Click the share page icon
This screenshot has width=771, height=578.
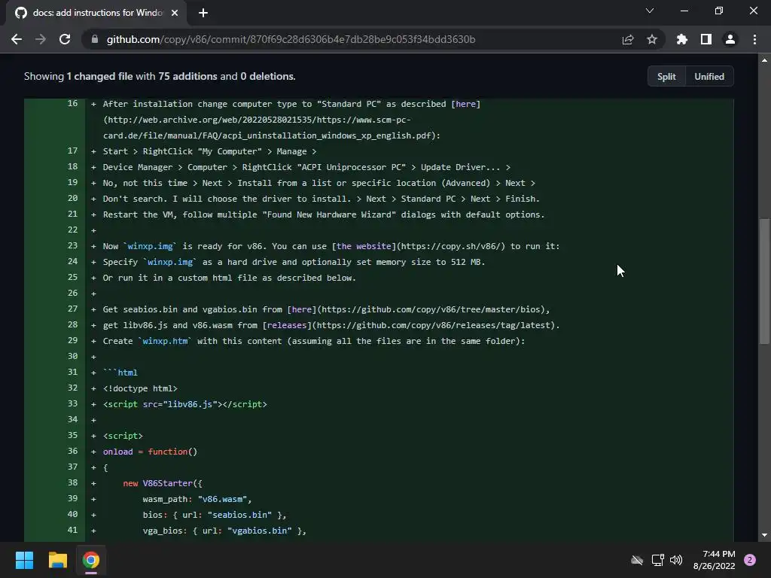click(628, 39)
